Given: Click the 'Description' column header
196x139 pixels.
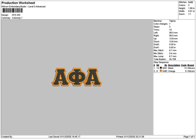Looking at the screenshot, I should coord(174,65).
